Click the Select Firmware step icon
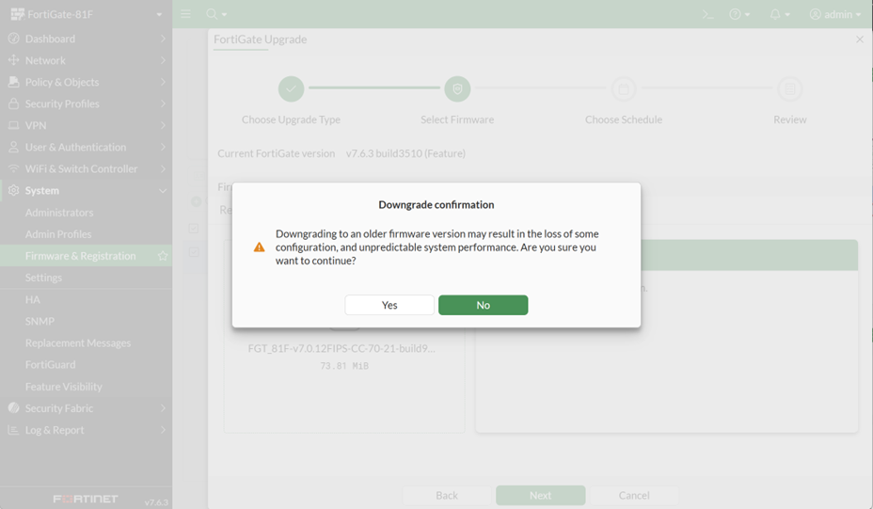 (457, 88)
